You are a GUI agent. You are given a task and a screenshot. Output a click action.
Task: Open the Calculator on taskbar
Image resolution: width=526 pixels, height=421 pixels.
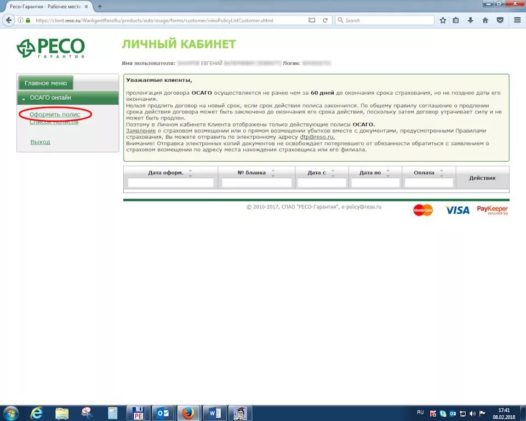pyautogui.click(x=113, y=413)
